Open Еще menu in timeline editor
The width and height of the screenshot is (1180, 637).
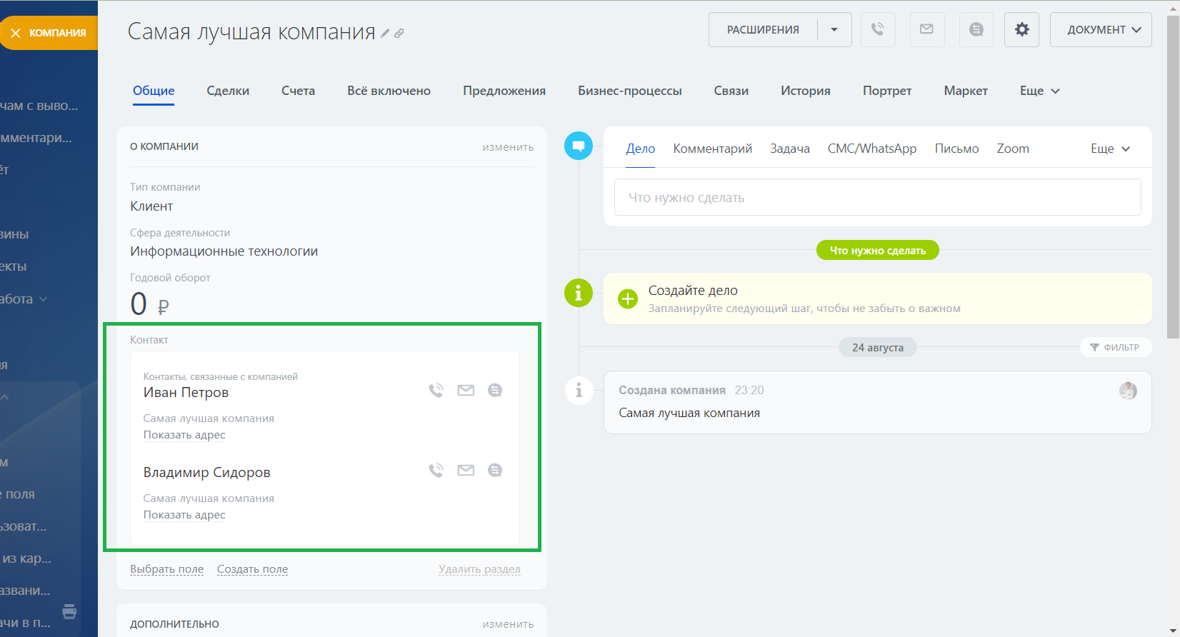[1109, 149]
